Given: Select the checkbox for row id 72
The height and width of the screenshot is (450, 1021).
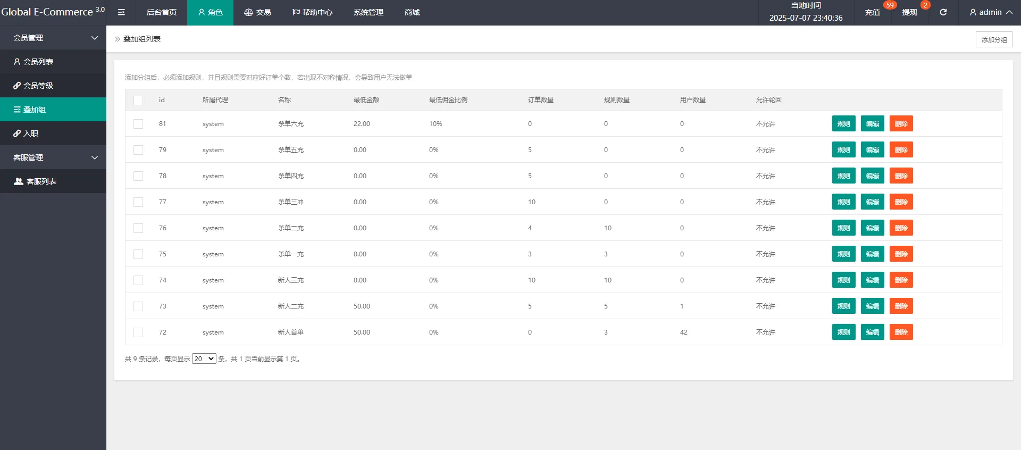Looking at the screenshot, I should [x=138, y=332].
